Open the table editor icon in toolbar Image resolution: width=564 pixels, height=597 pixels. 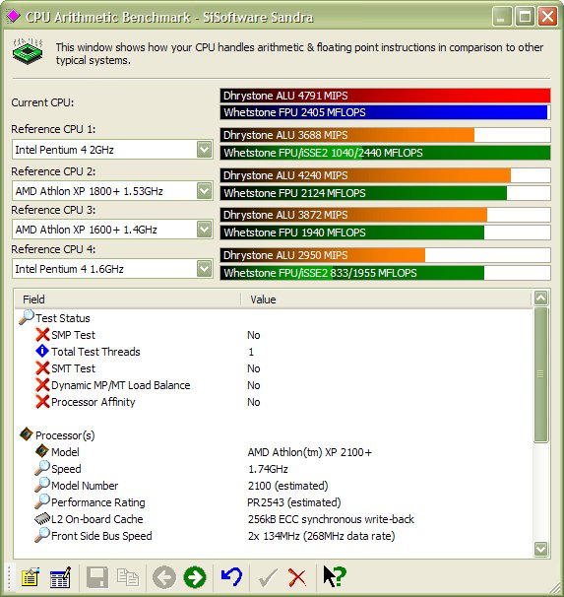[60, 577]
